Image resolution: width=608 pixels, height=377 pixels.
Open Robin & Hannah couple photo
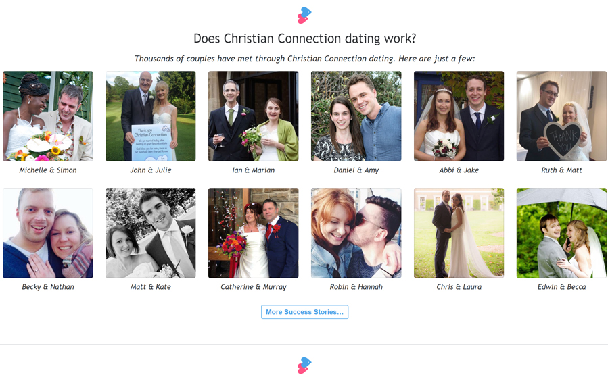tap(356, 233)
